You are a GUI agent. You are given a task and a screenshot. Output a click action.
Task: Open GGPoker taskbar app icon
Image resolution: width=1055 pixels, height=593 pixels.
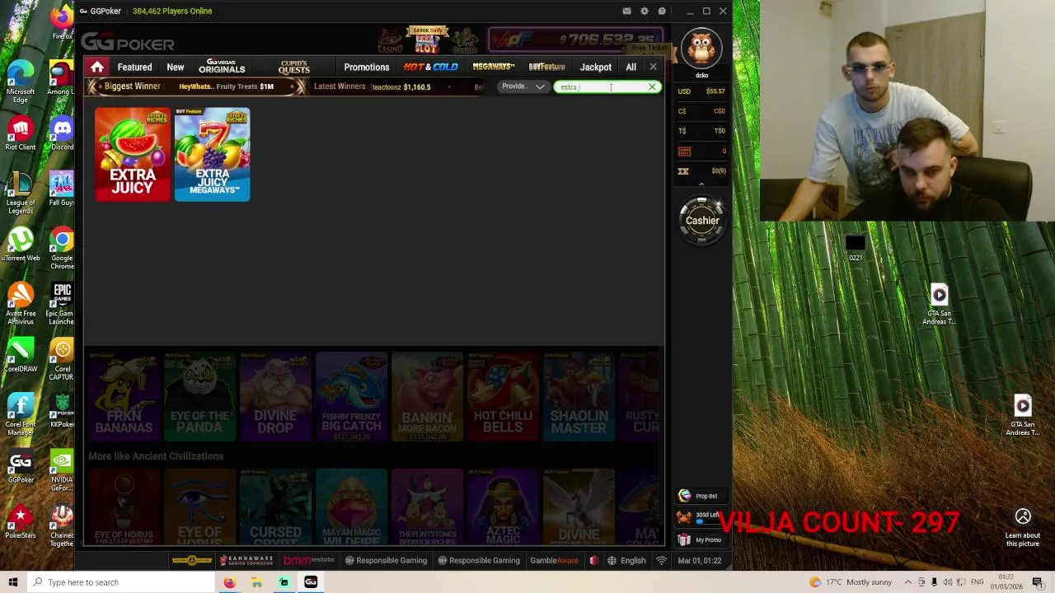tap(311, 582)
